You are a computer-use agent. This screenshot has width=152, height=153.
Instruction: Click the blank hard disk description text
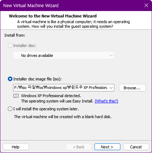tap(63, 117)
